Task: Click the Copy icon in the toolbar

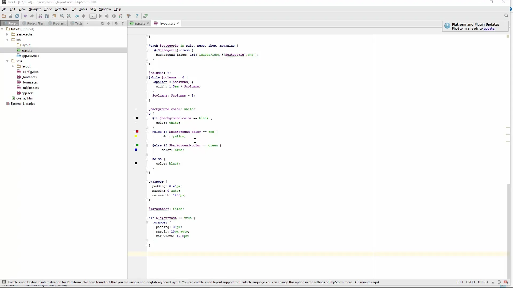Action: [x=47, y=16]
